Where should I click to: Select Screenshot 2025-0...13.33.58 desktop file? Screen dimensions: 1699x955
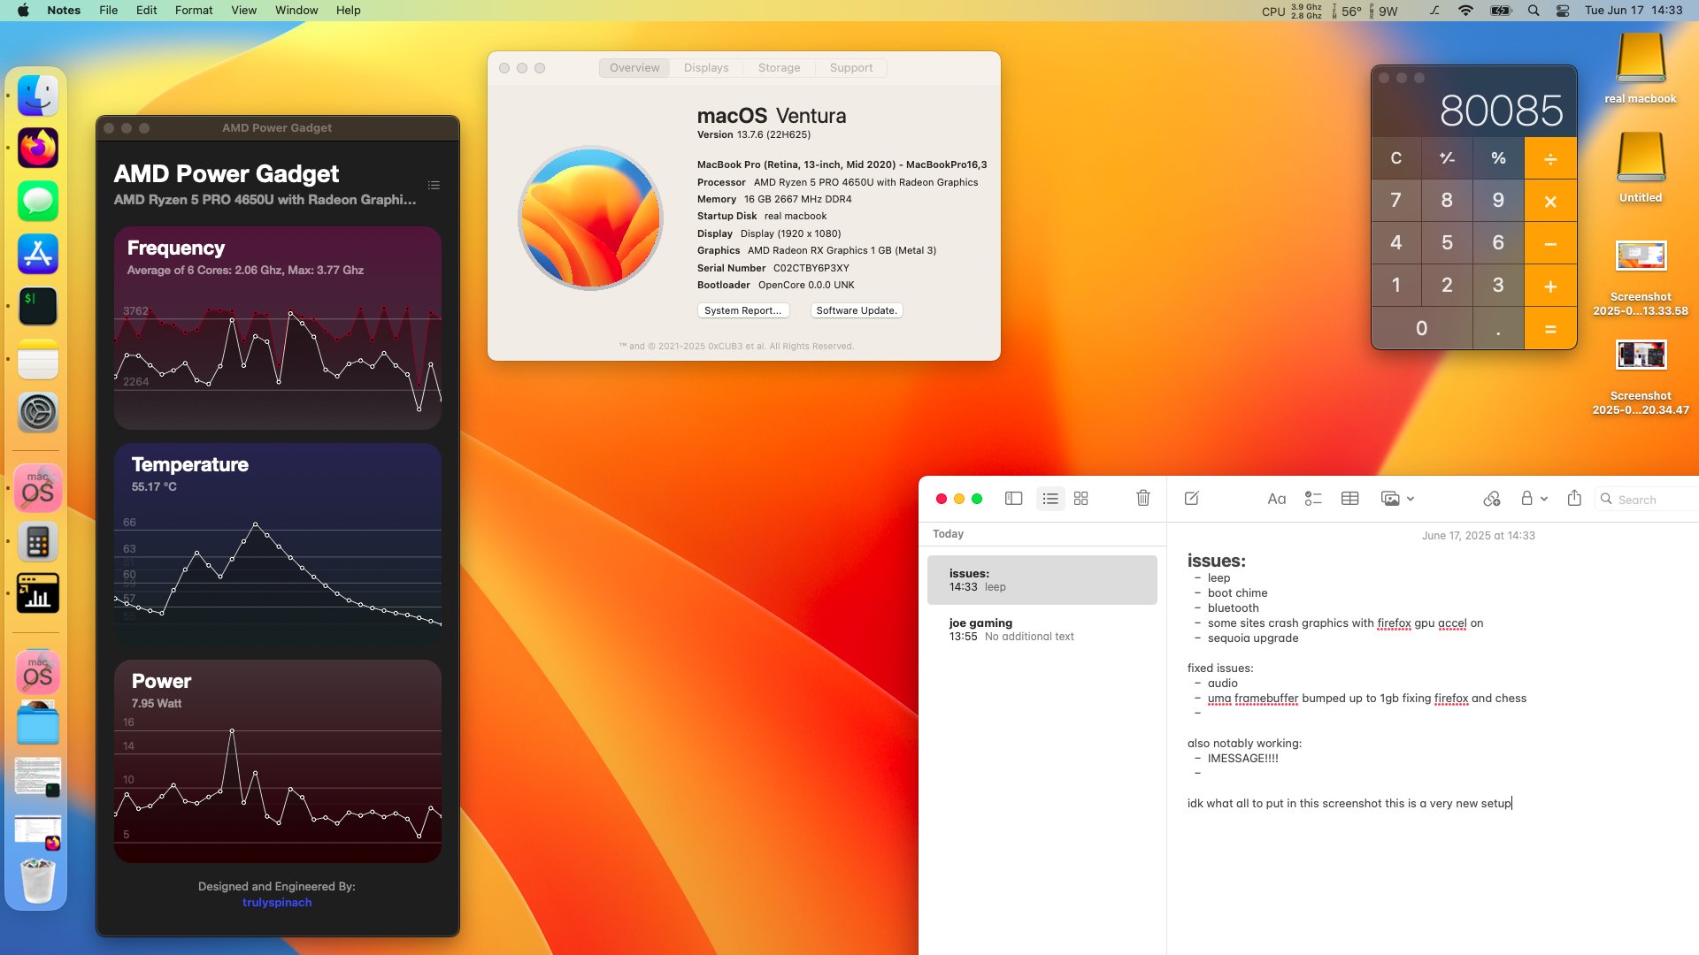pos(1641,277)
